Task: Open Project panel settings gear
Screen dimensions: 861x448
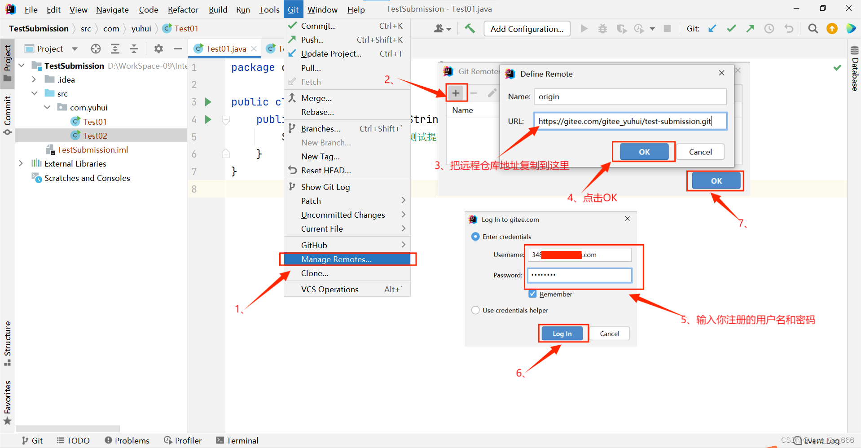Action: [x=158, y=48]
